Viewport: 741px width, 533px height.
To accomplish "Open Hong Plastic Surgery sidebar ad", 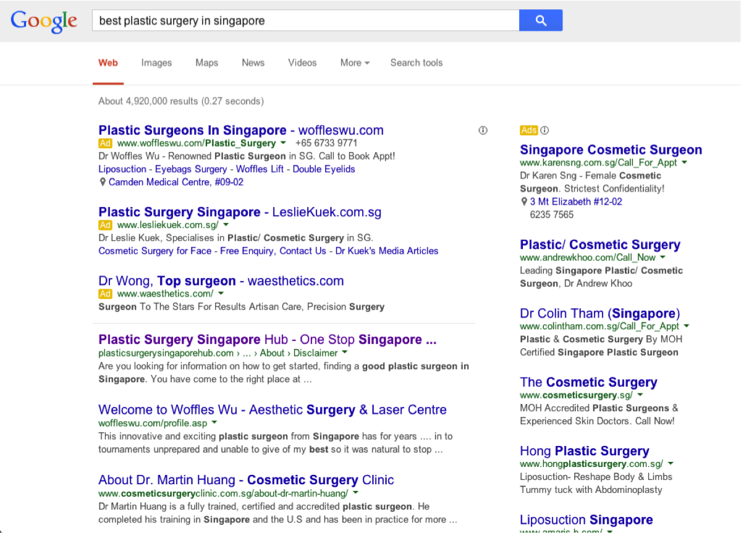I will click(585, 451).
